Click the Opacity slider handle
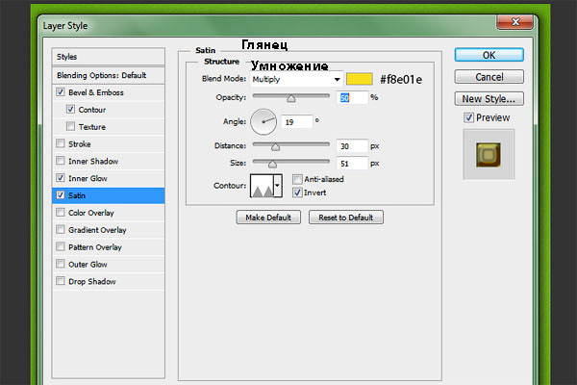577x385 pixels. pos(291,98)
